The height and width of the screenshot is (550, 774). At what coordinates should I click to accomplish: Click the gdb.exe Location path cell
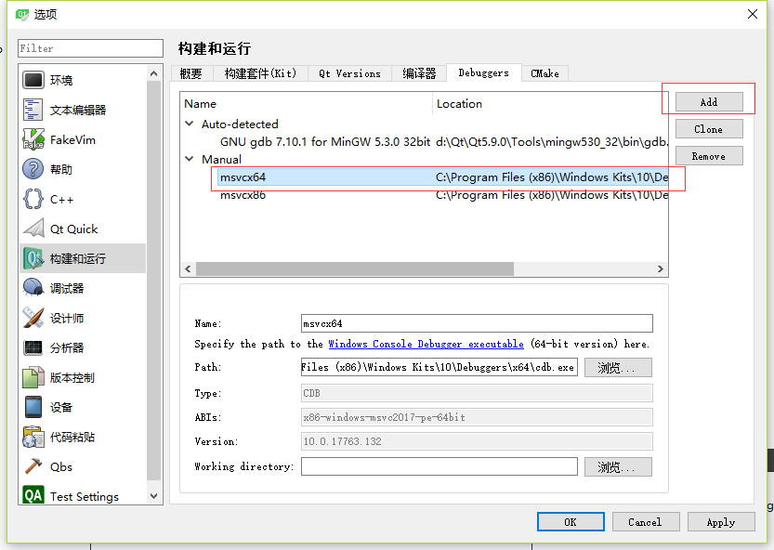(551, 142)
